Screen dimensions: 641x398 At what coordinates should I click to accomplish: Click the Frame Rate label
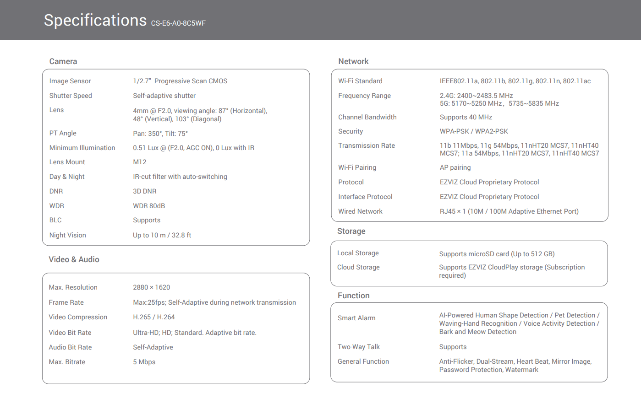tap(66, 302)
